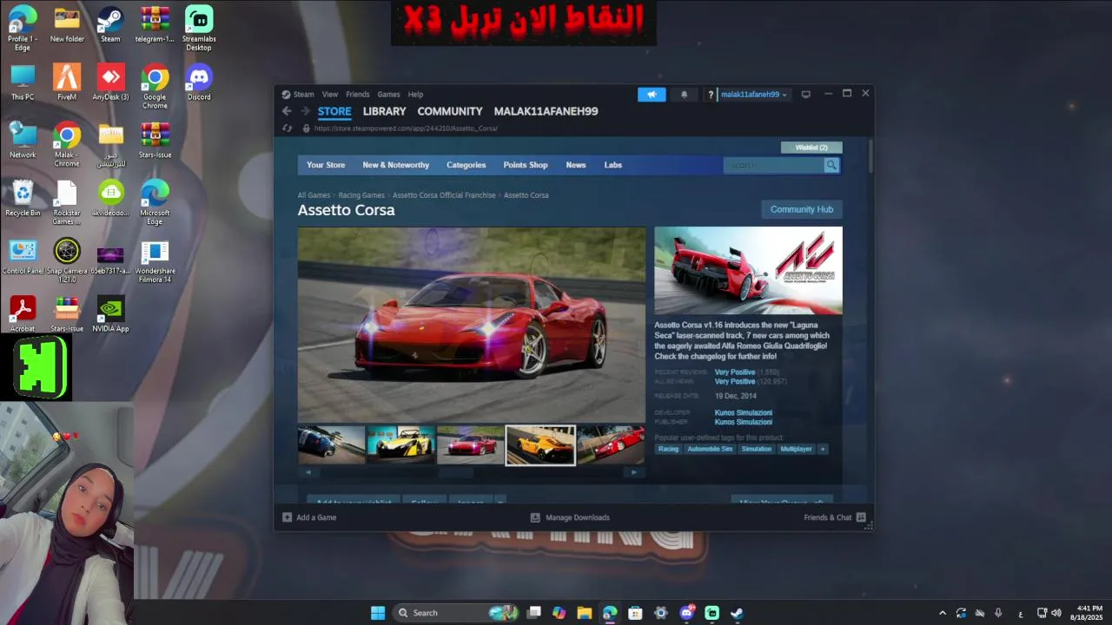Open Discord from the taskbar
The image size is (1112, 625).
[x=687, y=613]
